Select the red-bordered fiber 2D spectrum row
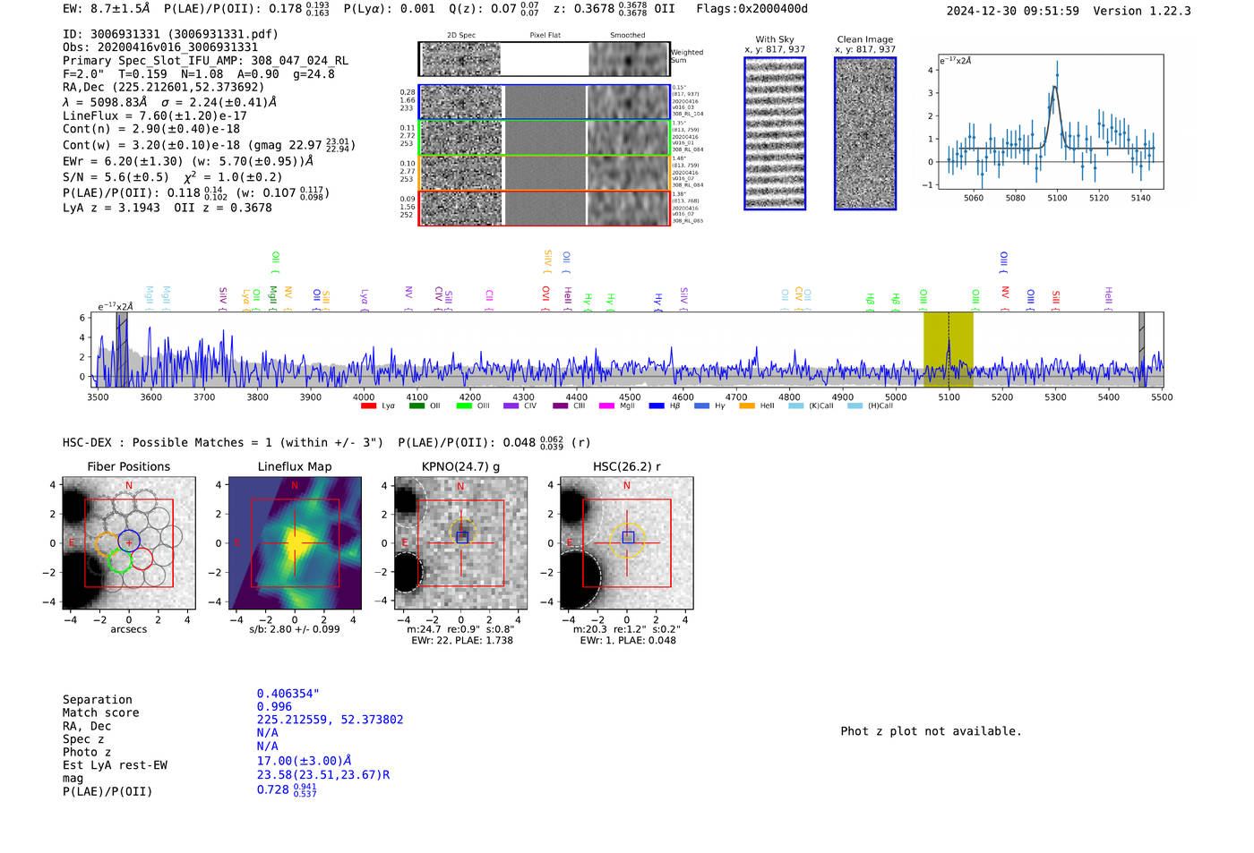Screen dimensions: 1254x853 [x=545, y=208]
